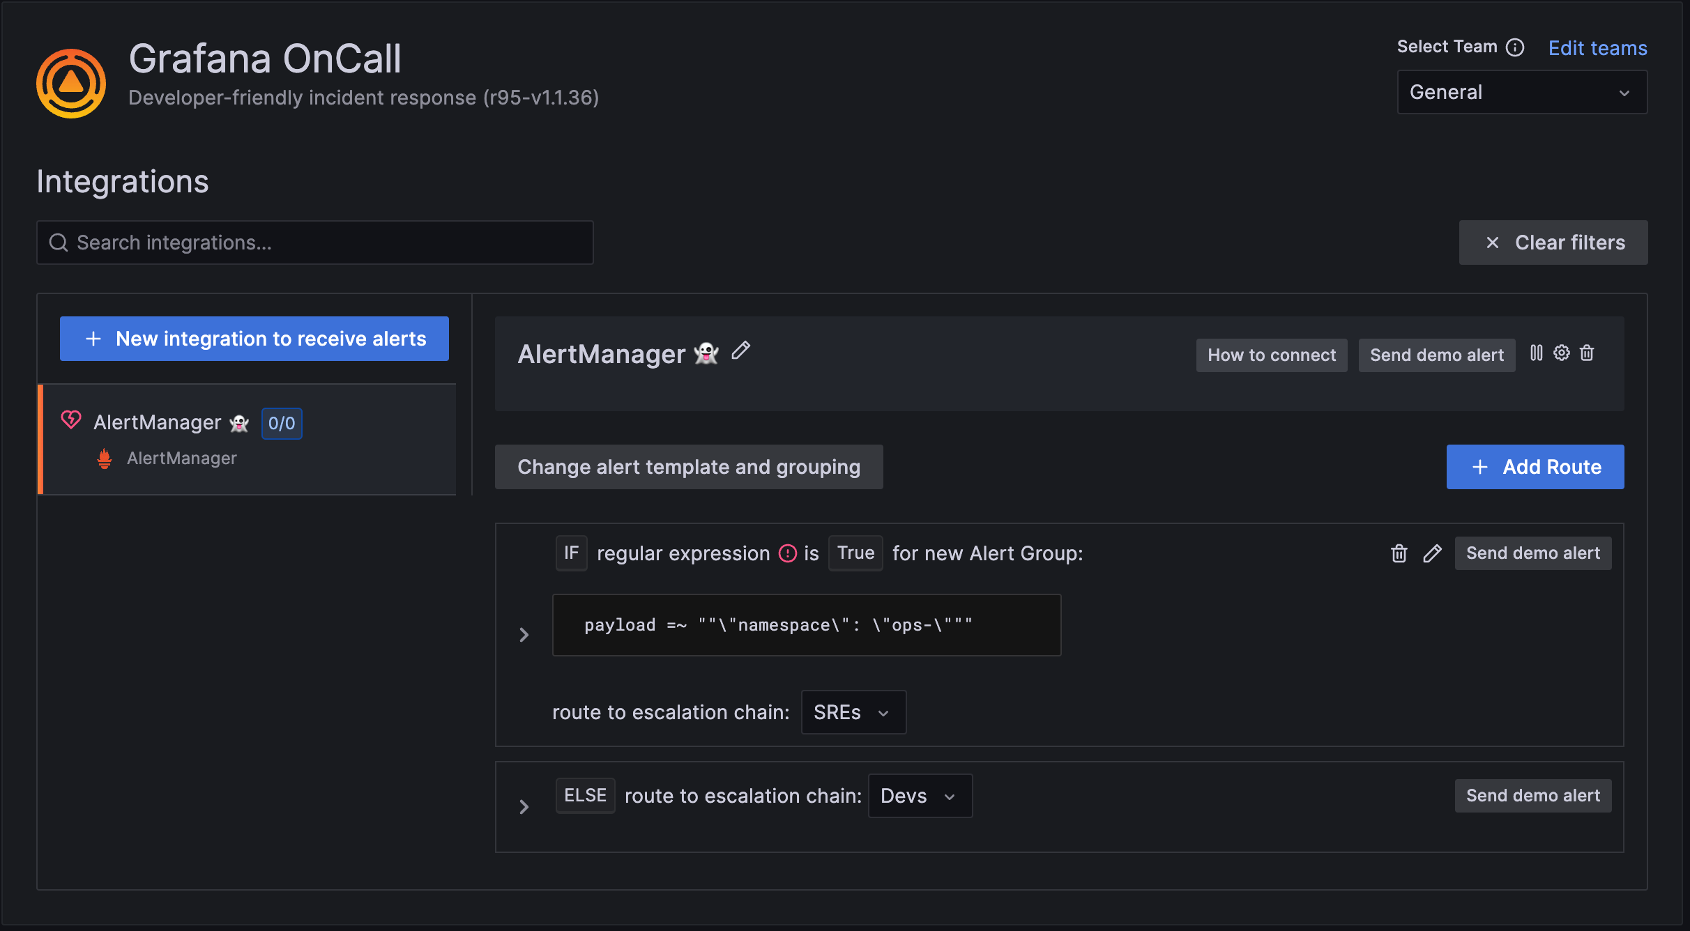Edit the AlertManager name with pencil icon
The image size is (1690, 931).
click(x=740, y=352)
